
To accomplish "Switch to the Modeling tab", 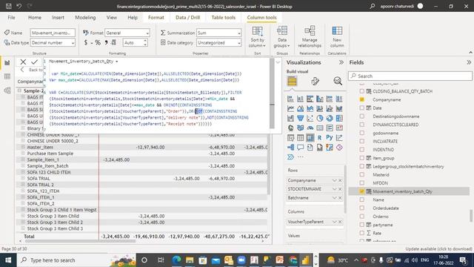I will point(85,18).
